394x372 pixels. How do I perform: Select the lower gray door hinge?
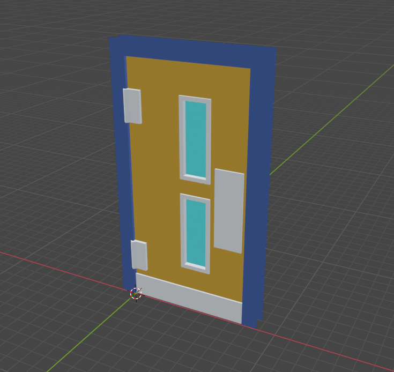click(x=139, y=255)
